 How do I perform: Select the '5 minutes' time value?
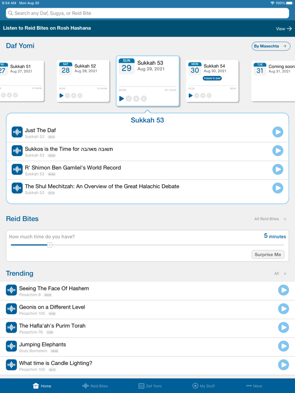point(275,236)
